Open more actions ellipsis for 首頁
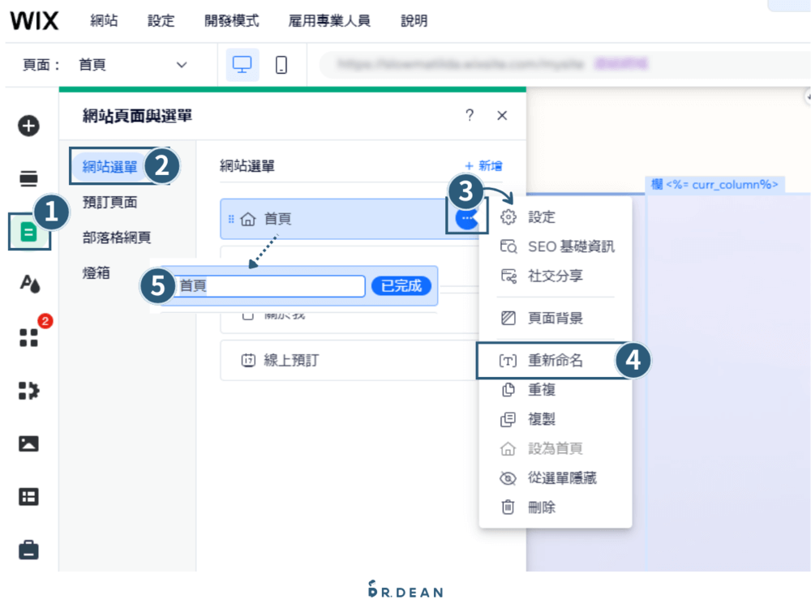Viewport: 811px width, 608px height. click(x=466, y=219)
